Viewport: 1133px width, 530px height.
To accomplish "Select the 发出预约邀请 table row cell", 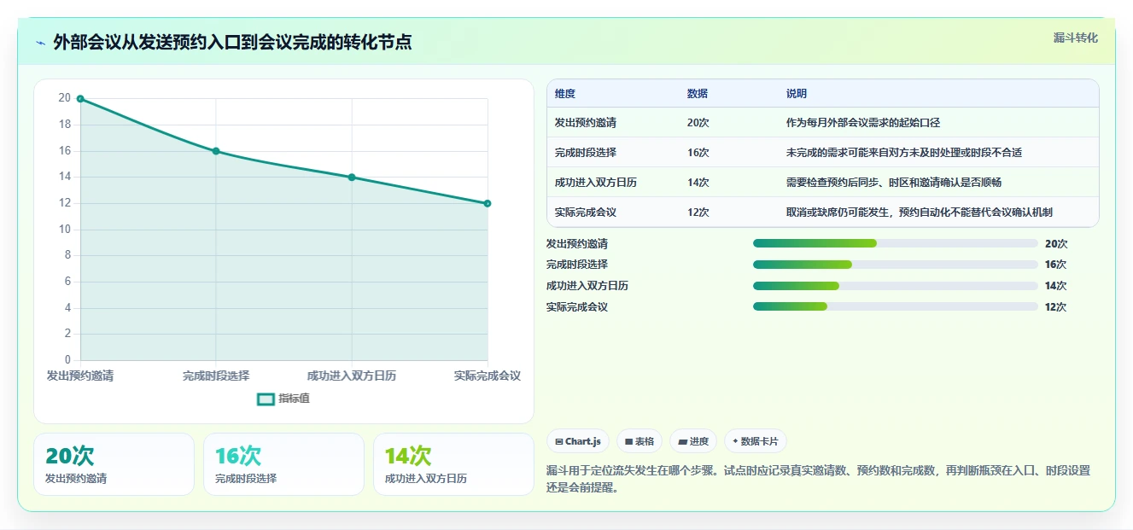I will tap(586, 123).
